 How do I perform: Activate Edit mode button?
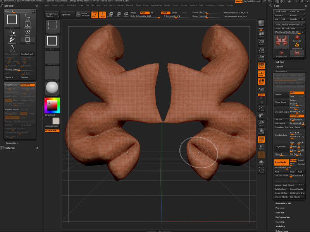point(95,14)
